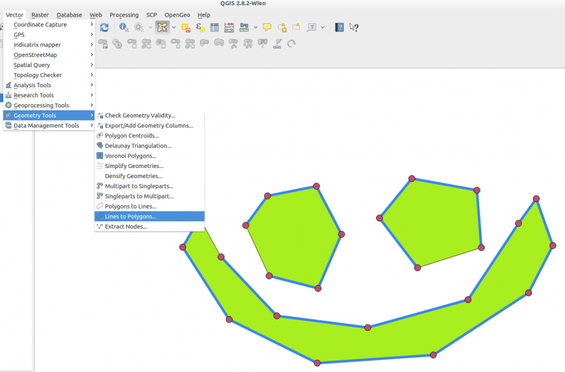Click the What's This help cursor icon
Screen dimensions: 565x372
[x=354, y=27]
